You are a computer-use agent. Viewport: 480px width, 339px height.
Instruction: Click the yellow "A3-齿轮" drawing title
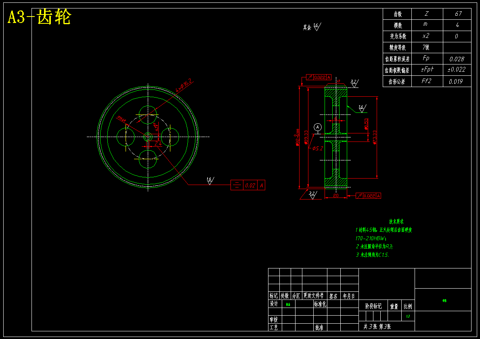(x=39, y=17)
